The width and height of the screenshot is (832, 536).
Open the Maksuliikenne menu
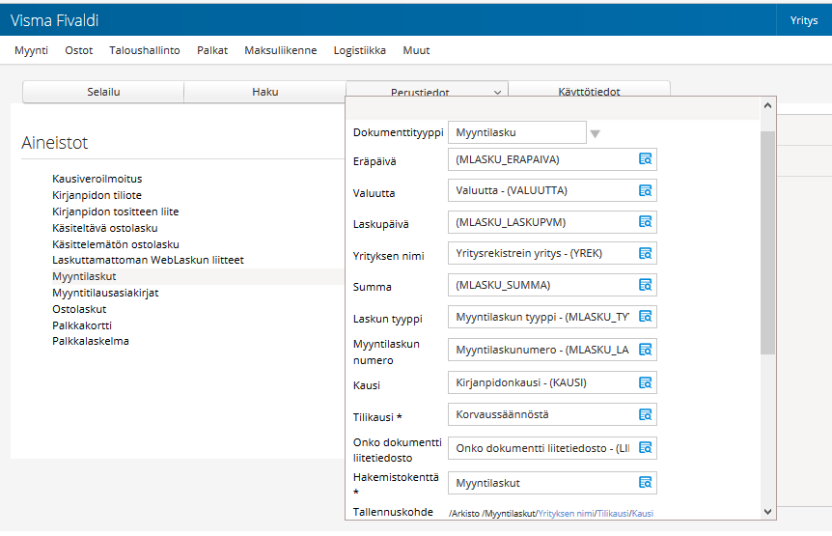coord(280,50)
